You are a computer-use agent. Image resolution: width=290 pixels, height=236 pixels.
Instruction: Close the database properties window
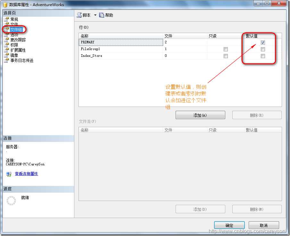click(279, 3)
